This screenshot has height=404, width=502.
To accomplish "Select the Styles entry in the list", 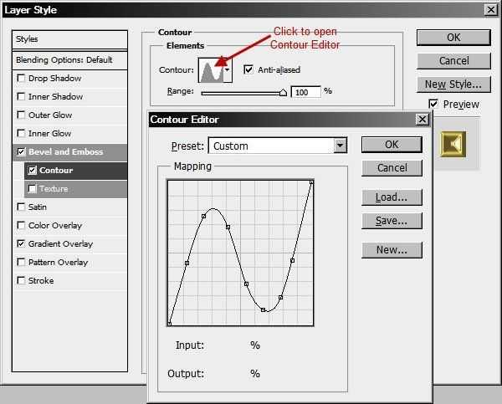I will (69, 39).
